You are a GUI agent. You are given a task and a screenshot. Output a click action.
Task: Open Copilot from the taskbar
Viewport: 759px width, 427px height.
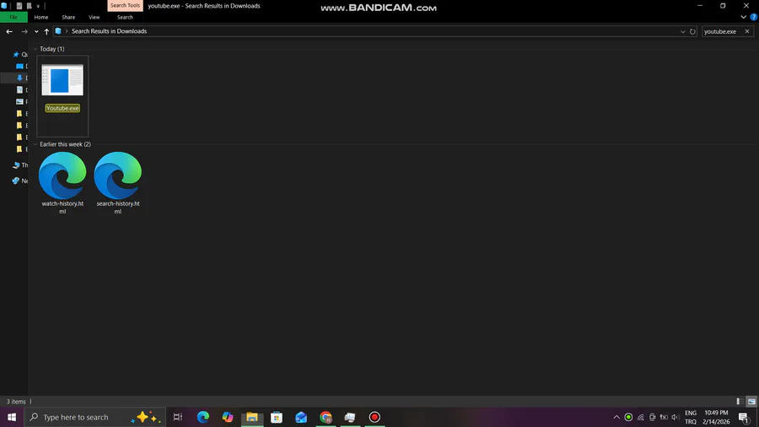click(x=228, y=417)
